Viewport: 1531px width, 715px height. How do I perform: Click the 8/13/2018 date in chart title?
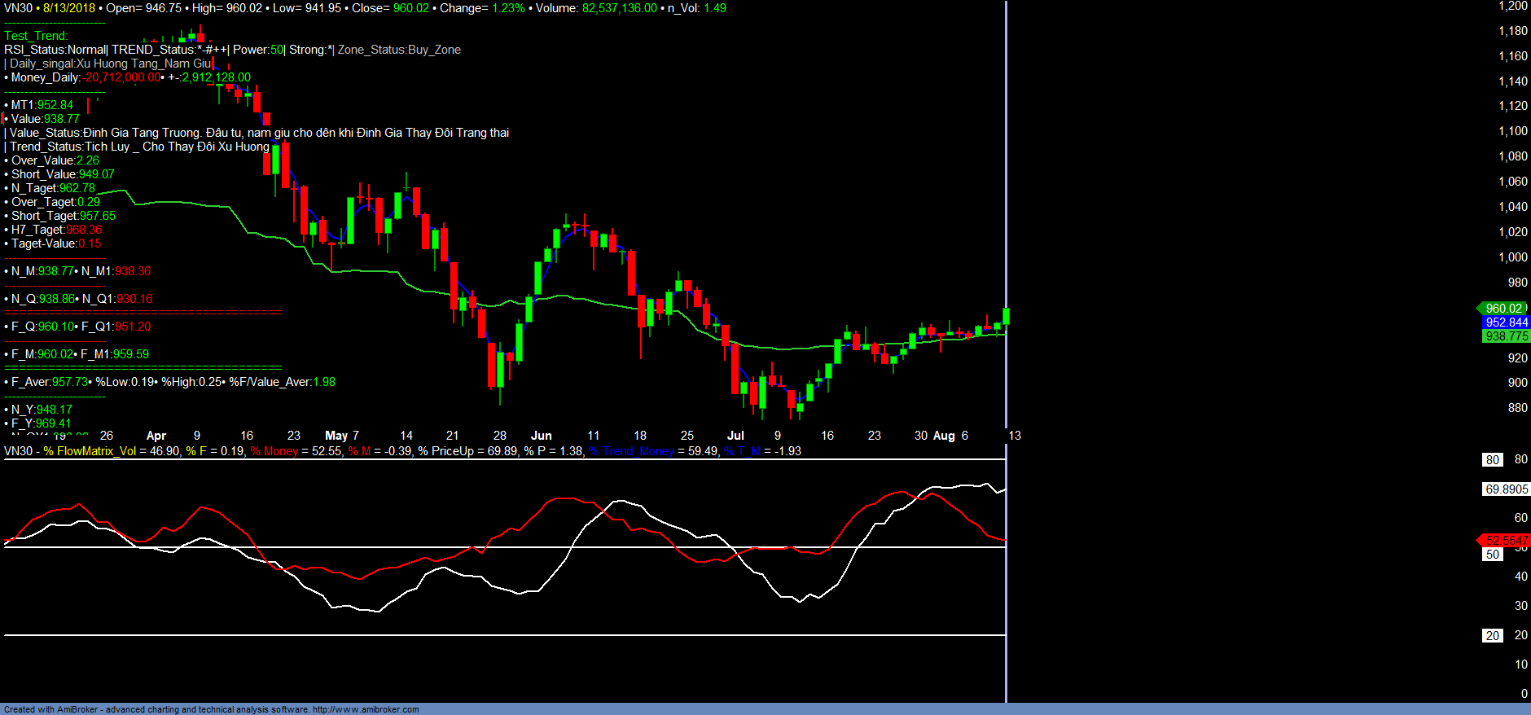point(69,8)
